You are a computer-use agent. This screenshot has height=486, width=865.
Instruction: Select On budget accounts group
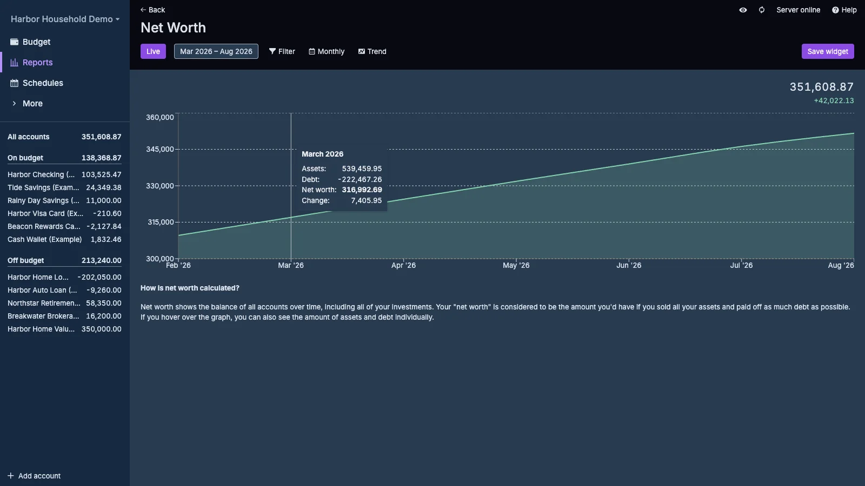[64, 158]
